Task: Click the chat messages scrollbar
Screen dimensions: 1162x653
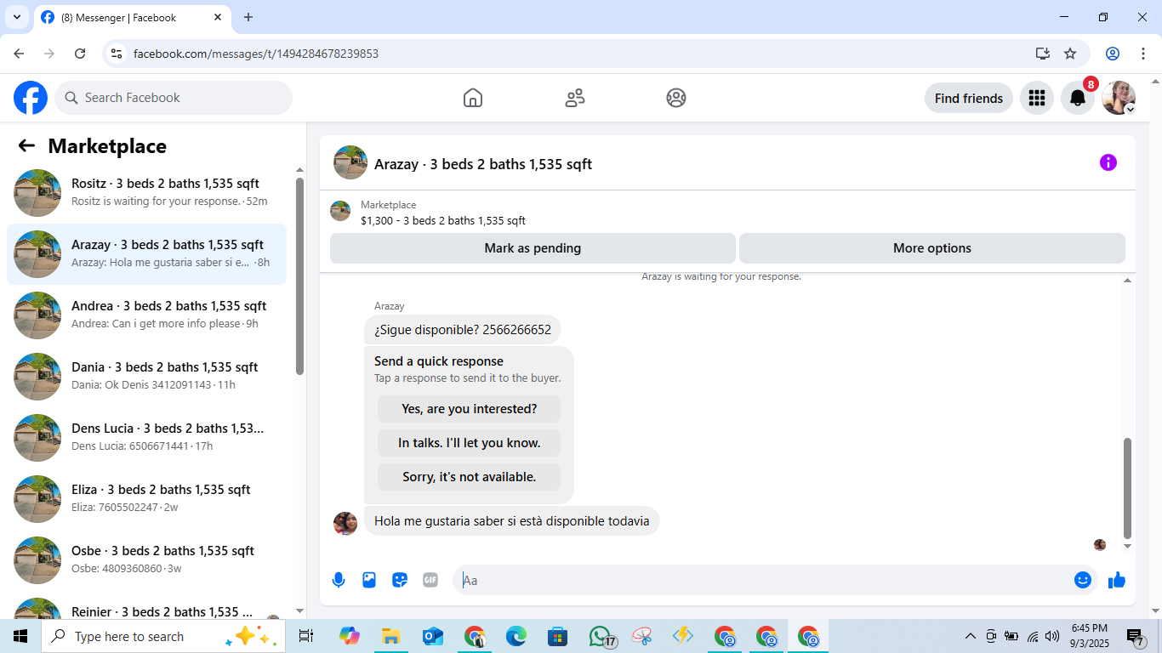Action: [x=1128, y=488]
